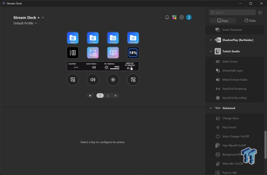
Task: Switch to page 2
Action: pos(108,95)
